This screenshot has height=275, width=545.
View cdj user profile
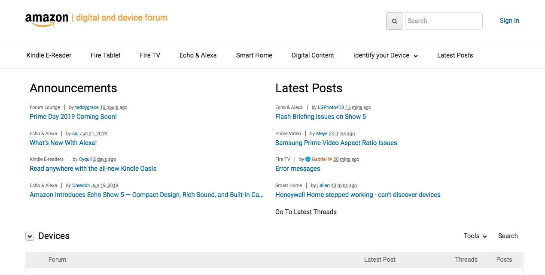pyautogui.click(x=75, y=133)
